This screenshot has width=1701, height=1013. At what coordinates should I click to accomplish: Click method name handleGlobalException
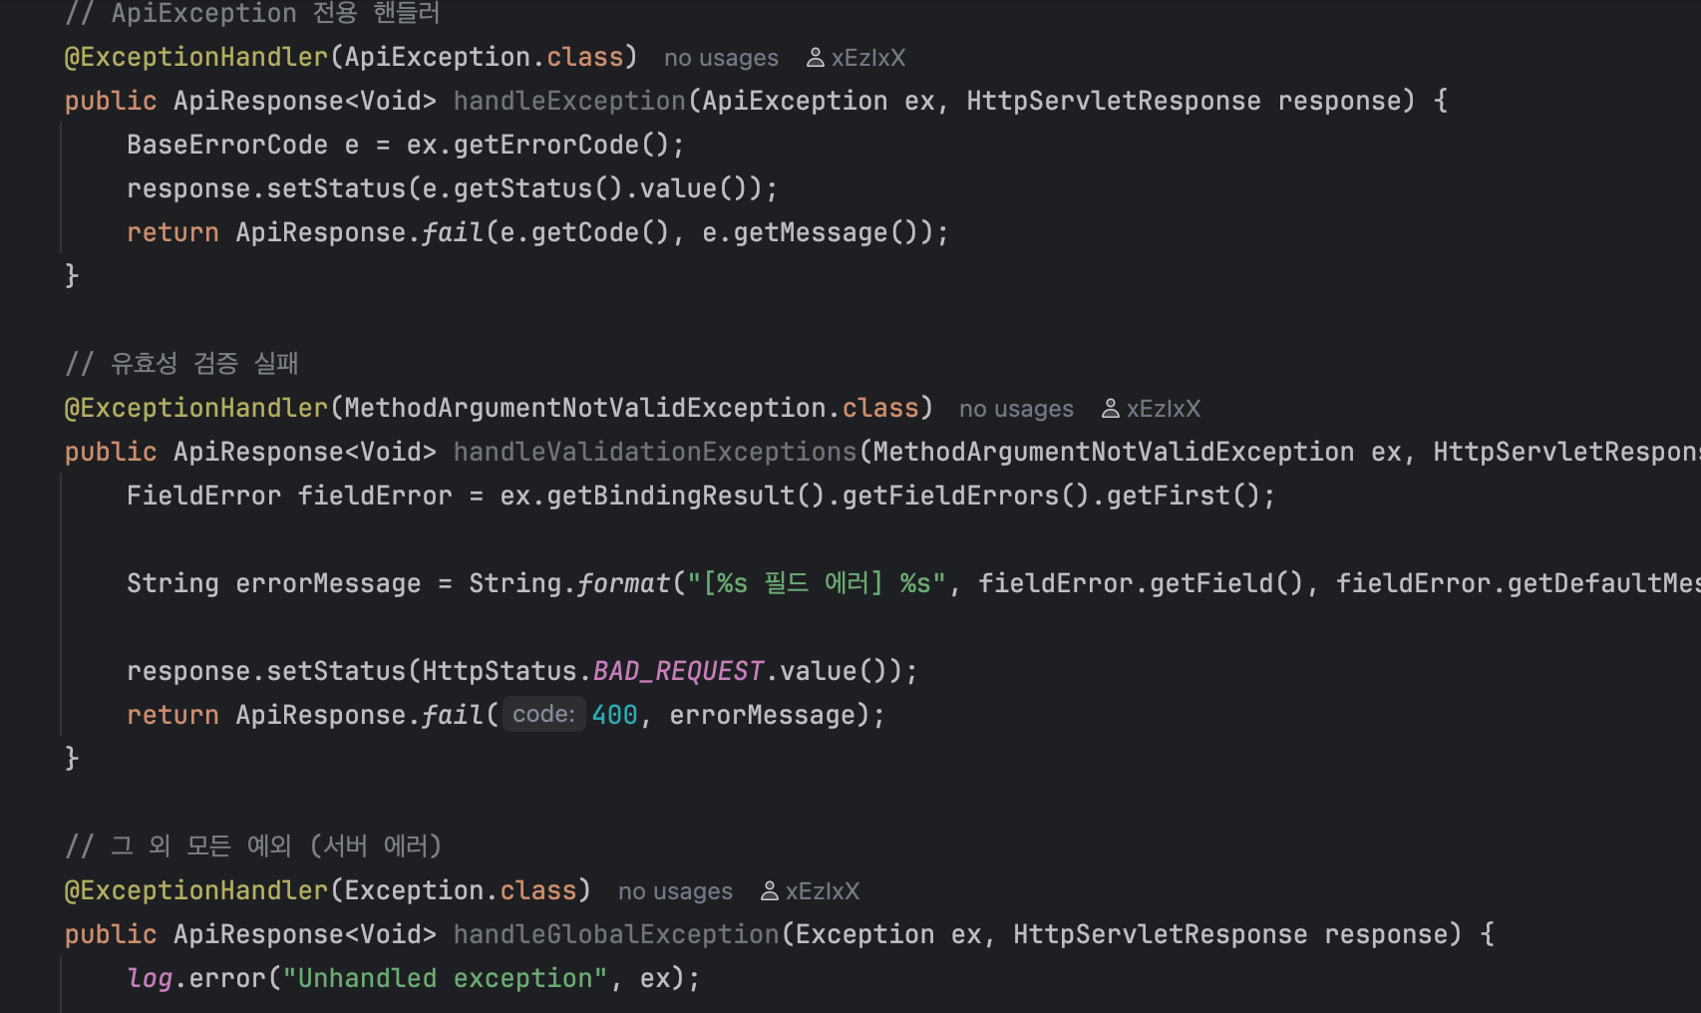coord(616,934)
